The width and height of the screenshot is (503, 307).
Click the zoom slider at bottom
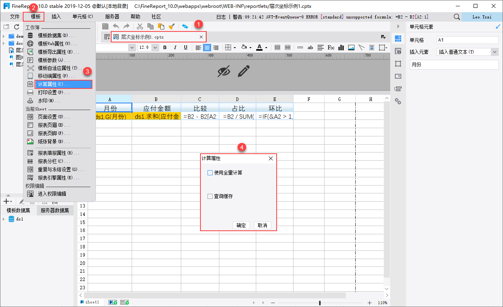320,303
